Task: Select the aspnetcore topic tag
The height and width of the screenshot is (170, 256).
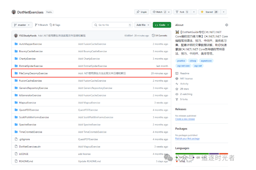Action: (x=206, y=61)
